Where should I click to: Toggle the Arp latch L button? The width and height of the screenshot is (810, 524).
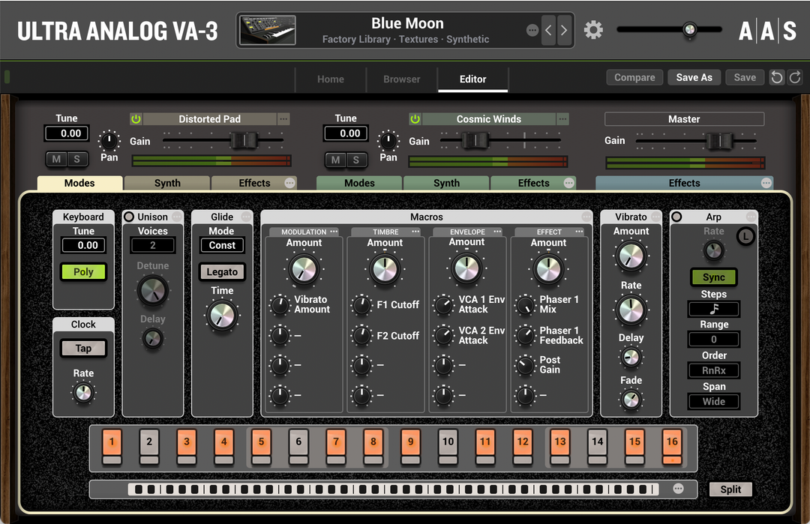745,236
